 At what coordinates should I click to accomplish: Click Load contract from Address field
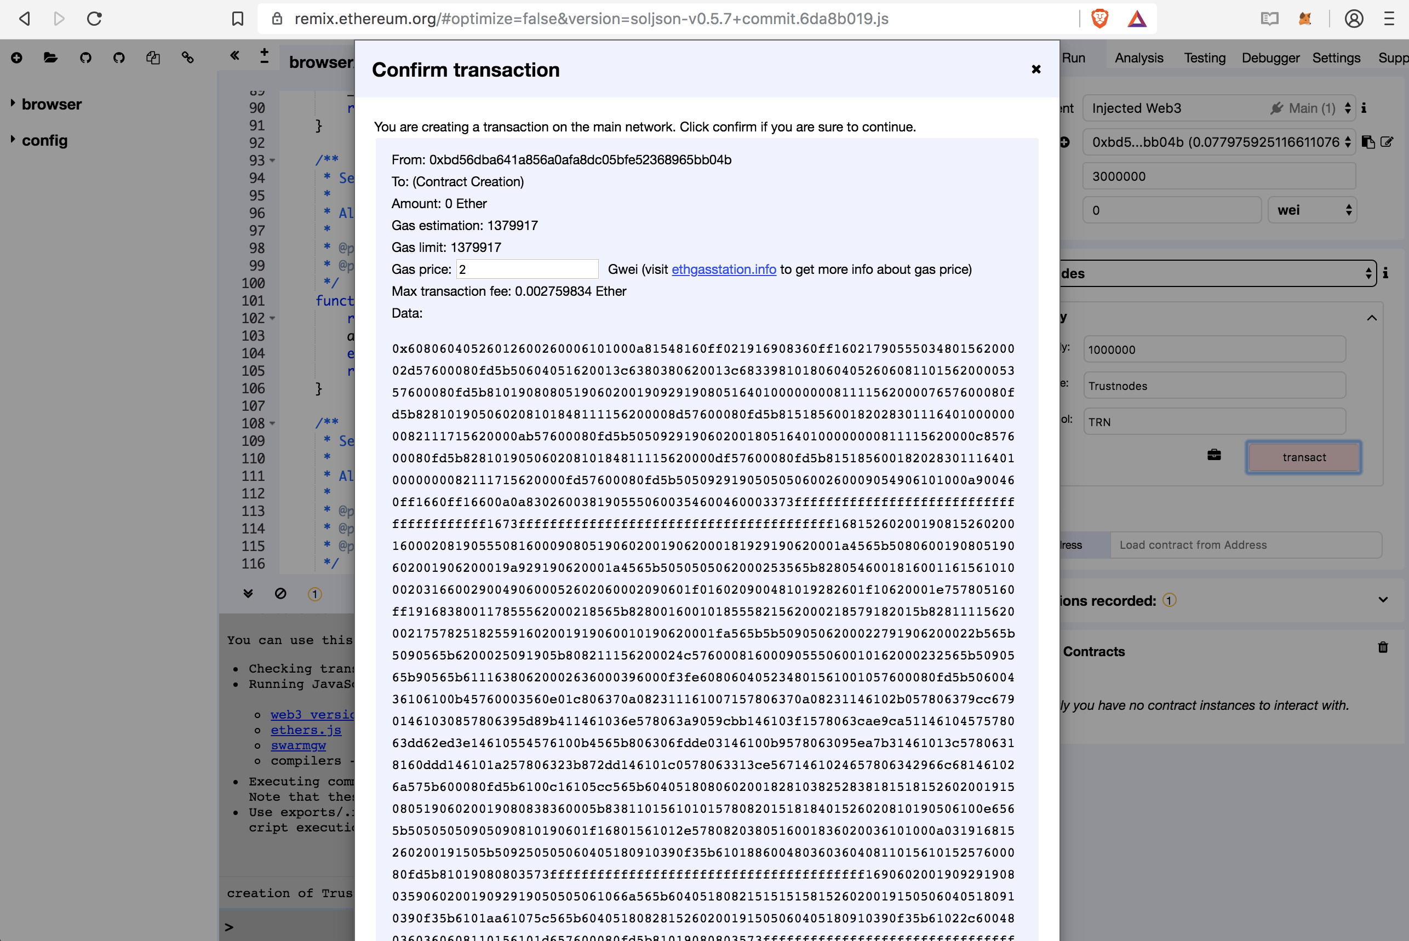(1246, 545)
